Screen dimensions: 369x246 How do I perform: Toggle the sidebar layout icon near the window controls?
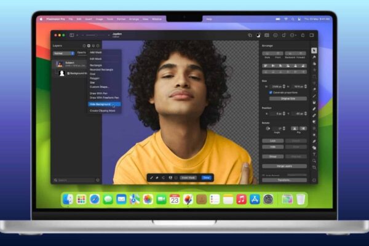point(71,35)
